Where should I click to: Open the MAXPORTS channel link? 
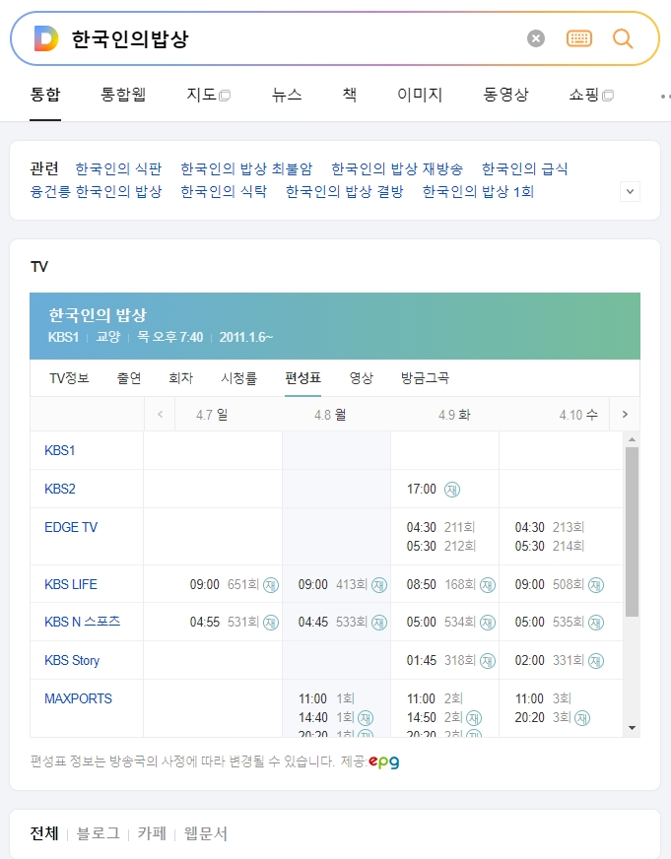point(78,698)
